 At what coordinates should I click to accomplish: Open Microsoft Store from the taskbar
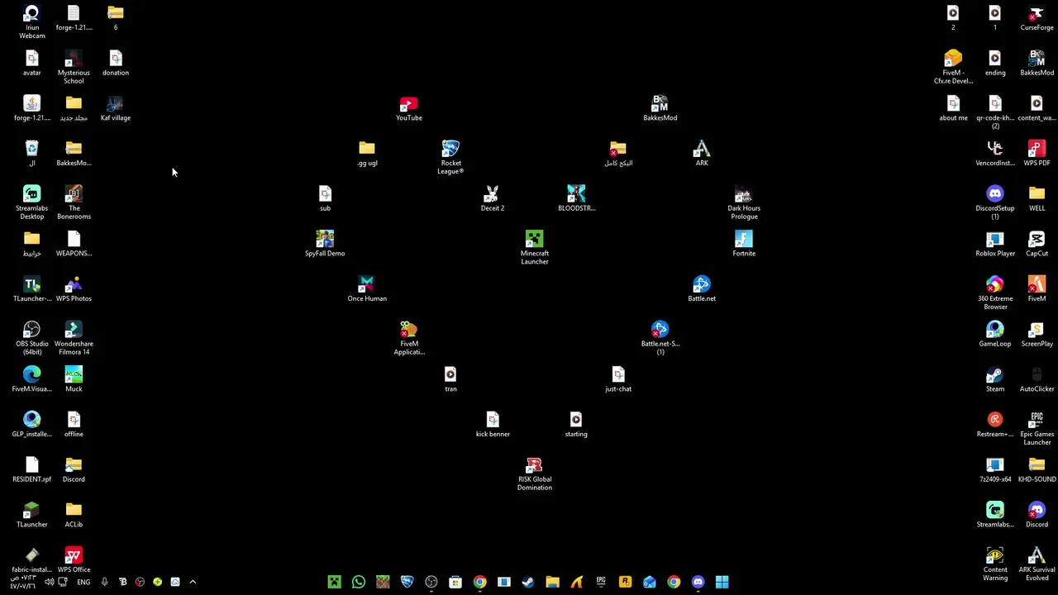point(455,582)
